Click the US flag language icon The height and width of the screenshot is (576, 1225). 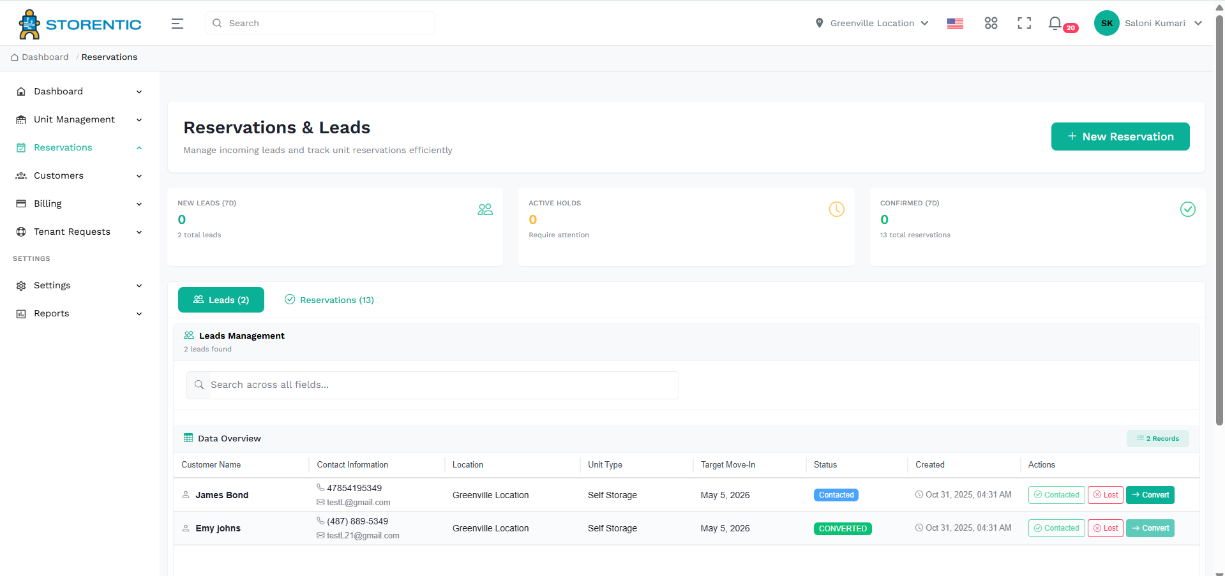pos(955,23)
